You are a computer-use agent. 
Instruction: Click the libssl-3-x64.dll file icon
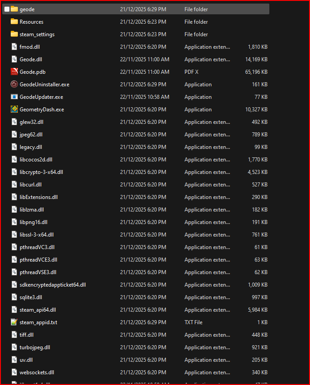coord(14,234)
